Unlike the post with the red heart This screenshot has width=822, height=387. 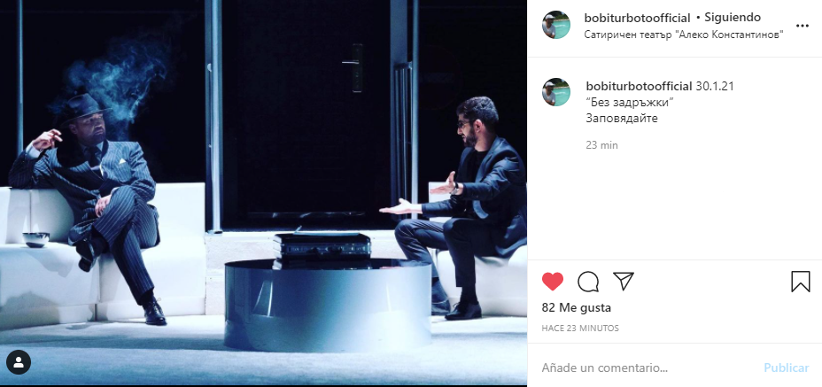point(553,282)
